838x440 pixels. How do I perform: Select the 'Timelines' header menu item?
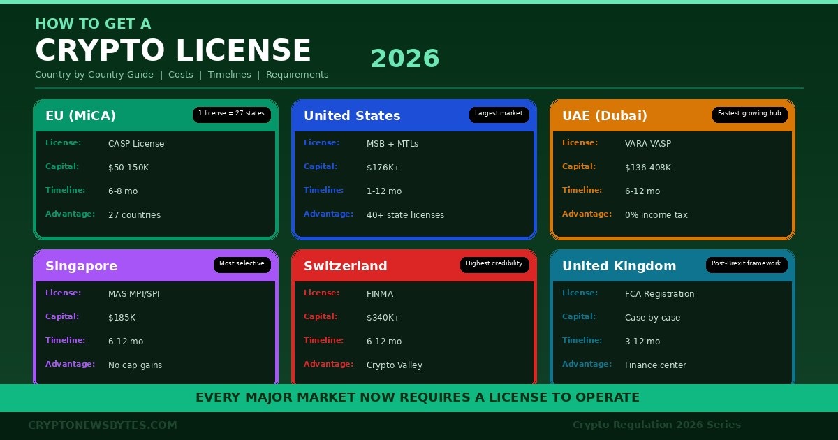[229, 75]
